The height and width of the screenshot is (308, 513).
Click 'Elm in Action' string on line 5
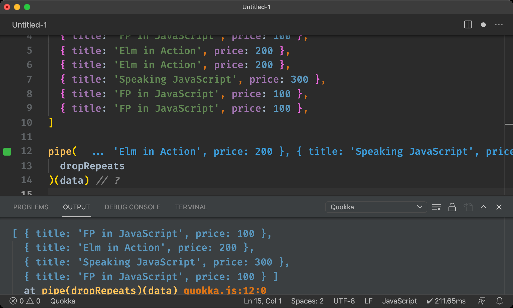coord(157,51)
